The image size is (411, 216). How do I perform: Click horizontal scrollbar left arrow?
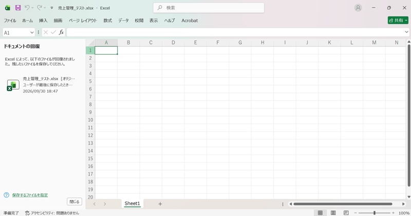(x=290, y=204)
